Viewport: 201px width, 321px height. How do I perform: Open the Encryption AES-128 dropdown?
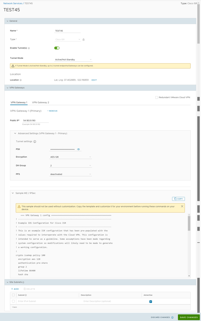pyautogui.click(x=70, y=157)
